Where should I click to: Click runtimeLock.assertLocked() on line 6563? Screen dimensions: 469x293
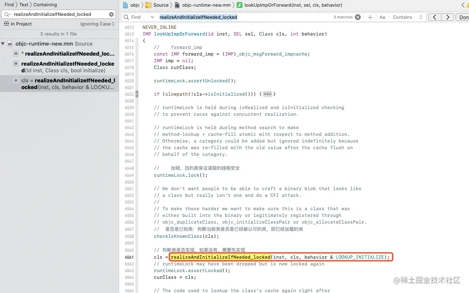pos(192,270)
